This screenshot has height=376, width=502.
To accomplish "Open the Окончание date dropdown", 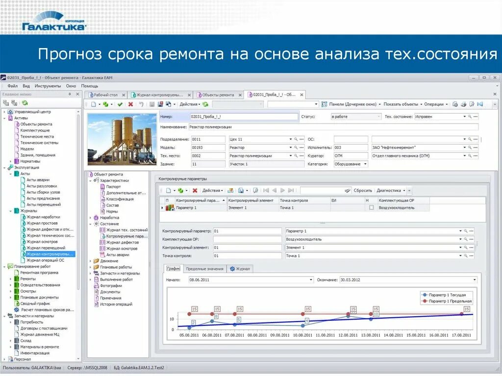I will [475, 280].
